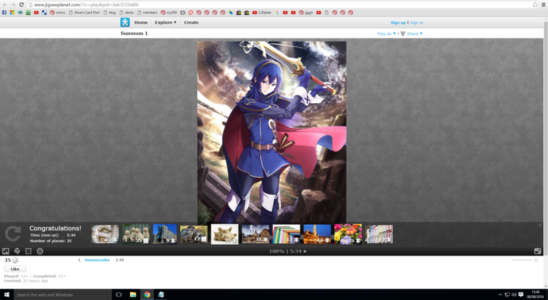
Task: Open the gray birds 12-piece thumbnail
Action: click(194, 234)
